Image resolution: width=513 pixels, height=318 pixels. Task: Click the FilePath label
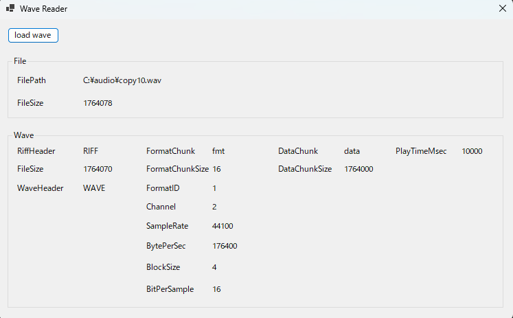[32, 80]
